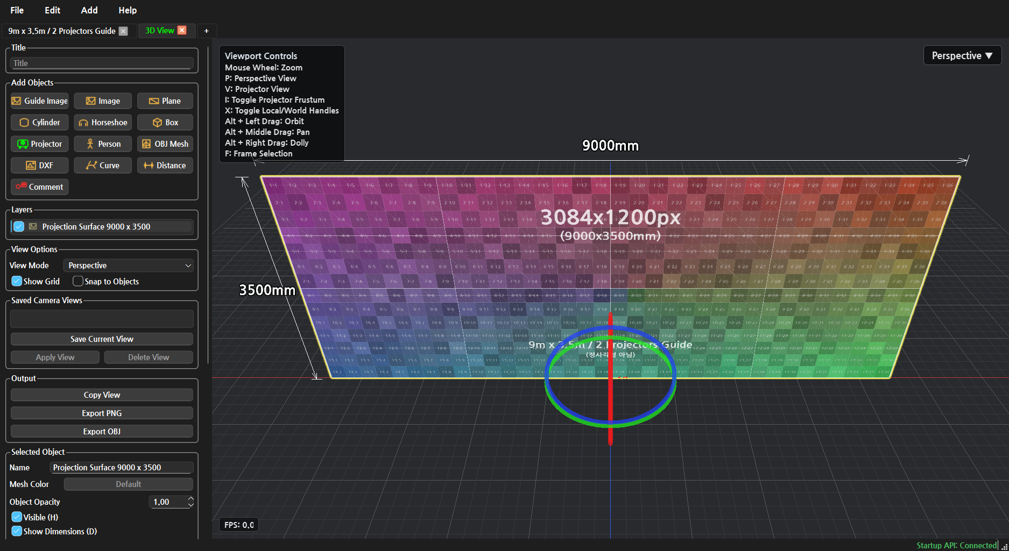Image resolution: width=1009 pixels, height=551 pixels.
Task: Click the Saved Camera Views list box
Action: (x=102, y=319)
